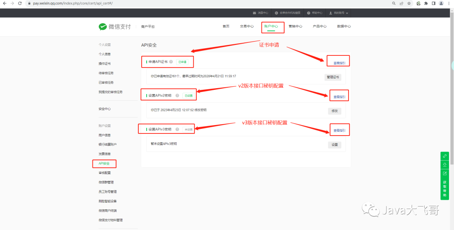Click the 收单合作机构搜索 icon
This screenshot has width=454, height=230.
click(x=277, y=13)
